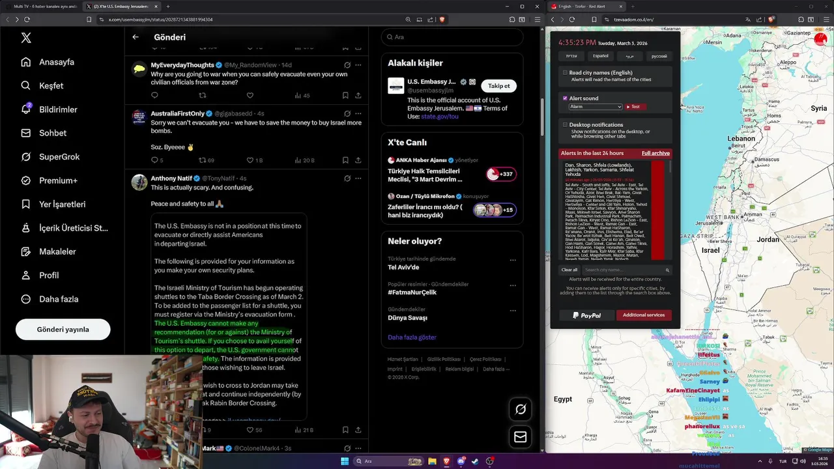Image resolution: width=834 pixels, height=469 pixels.
Task: Open File Explorer from taskbar
Action: pos(432,461)
